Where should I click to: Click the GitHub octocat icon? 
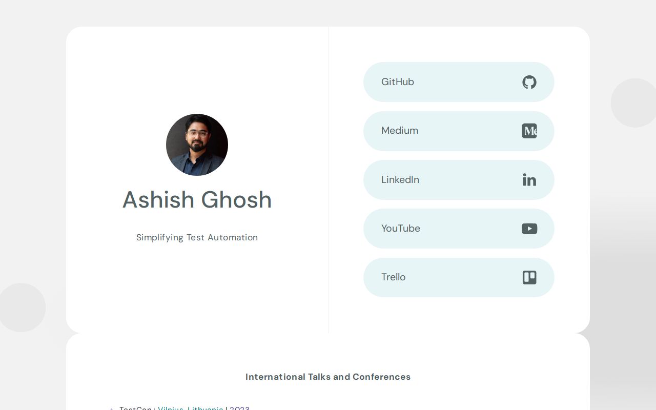click(x=529, y=82)
